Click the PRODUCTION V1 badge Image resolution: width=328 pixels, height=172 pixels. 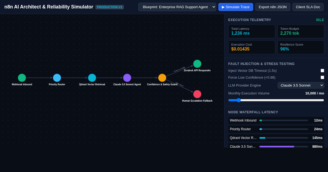[x=110, y=7]
